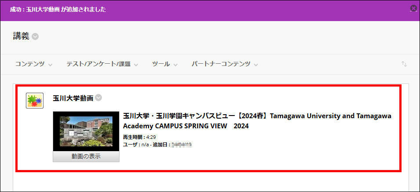Open the ツール menu
Image resolution: width=420 pixels, height=192 pixels.
[165, 64]
